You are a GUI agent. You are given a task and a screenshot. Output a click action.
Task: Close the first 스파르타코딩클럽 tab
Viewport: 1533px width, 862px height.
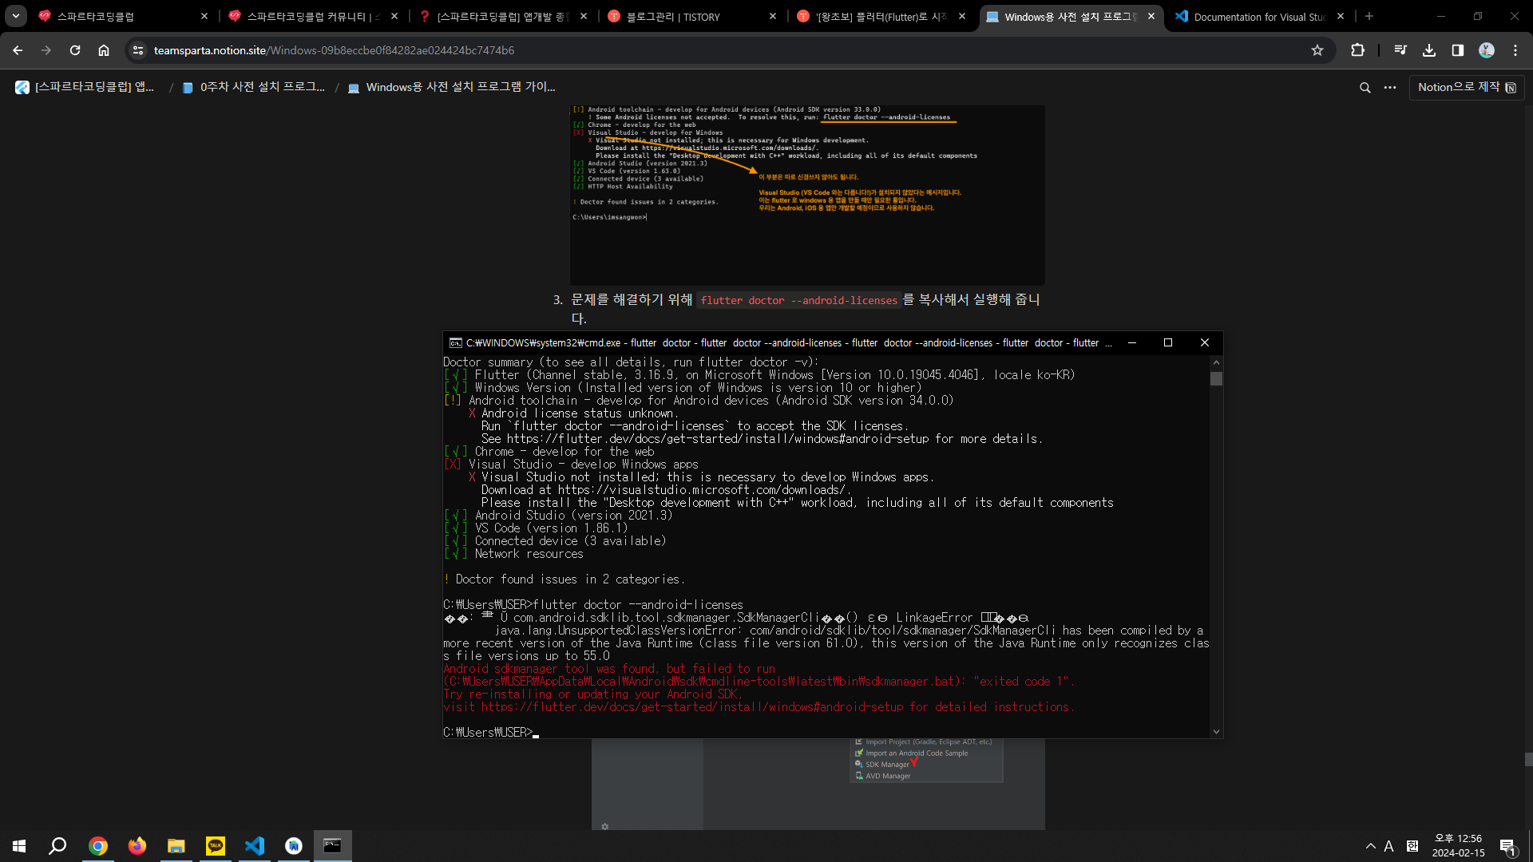(204, 16)
